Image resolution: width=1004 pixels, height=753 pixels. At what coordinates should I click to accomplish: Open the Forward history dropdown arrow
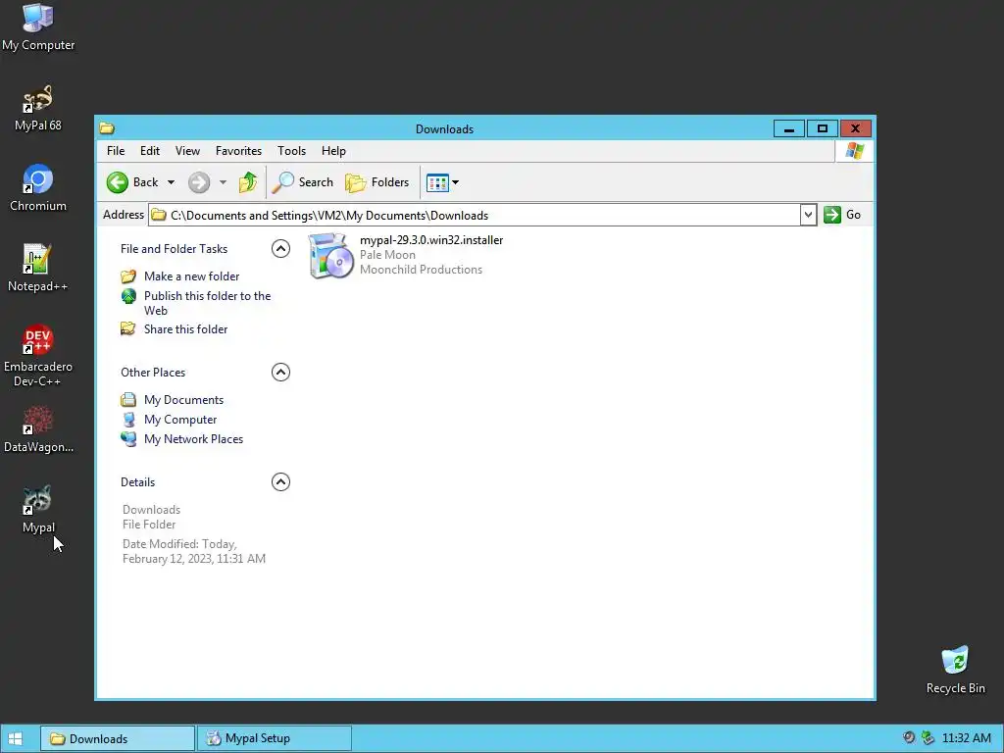coord(223,182)
